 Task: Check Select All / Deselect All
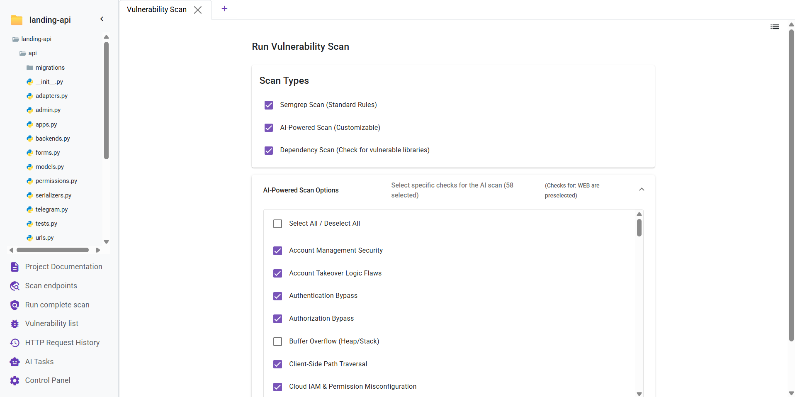pos(277,224)
